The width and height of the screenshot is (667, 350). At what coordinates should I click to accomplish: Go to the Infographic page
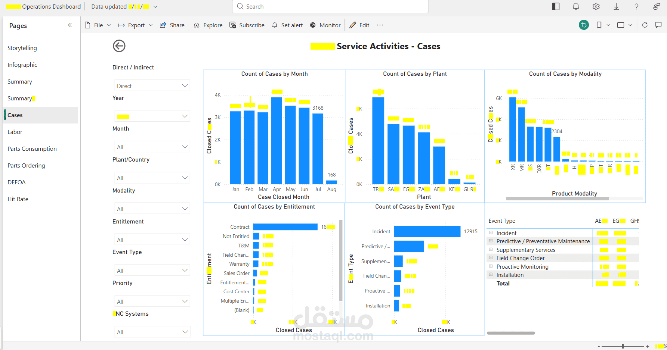click(41, 65)
